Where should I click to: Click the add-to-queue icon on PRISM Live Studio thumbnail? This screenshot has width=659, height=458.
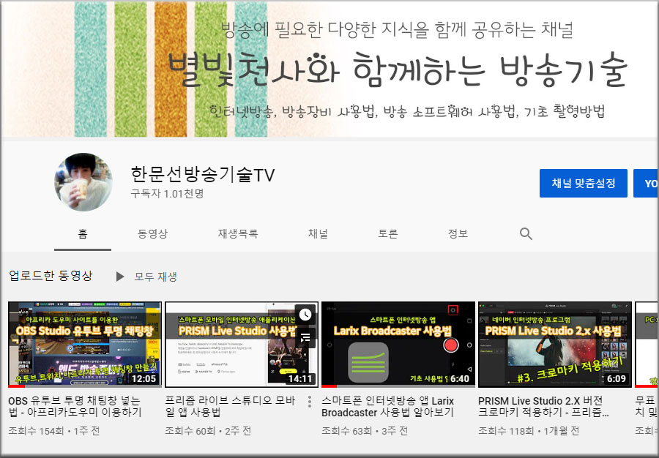coord(305,337)
